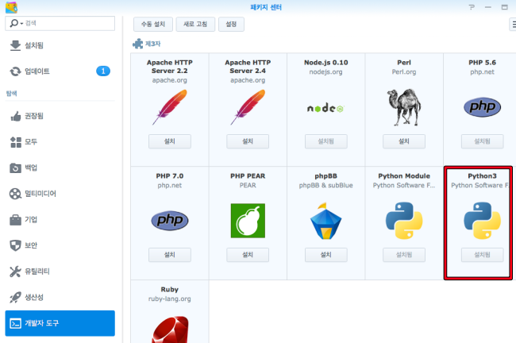This screenshot has width=516, height=343.
Task: Click the rocket Productivity icon
Action: pyautogui.click(x=15, y=297)
